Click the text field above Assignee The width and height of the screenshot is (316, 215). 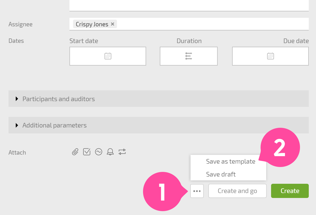(189, 5)
